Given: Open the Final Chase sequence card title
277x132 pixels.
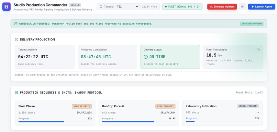Looking at the screenshot, I should (x=27, y=106).
